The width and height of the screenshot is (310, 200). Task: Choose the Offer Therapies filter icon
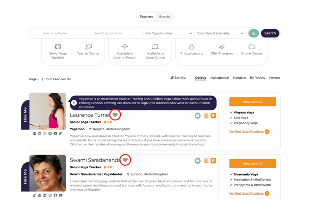point(222,47)
